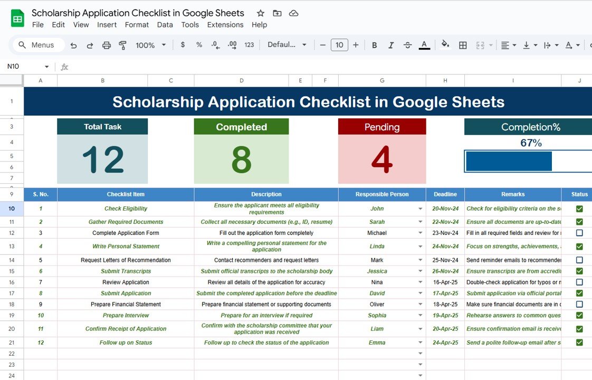Open the Borders tool
Viewport: 592px width, 380px height.
[463, 45]
